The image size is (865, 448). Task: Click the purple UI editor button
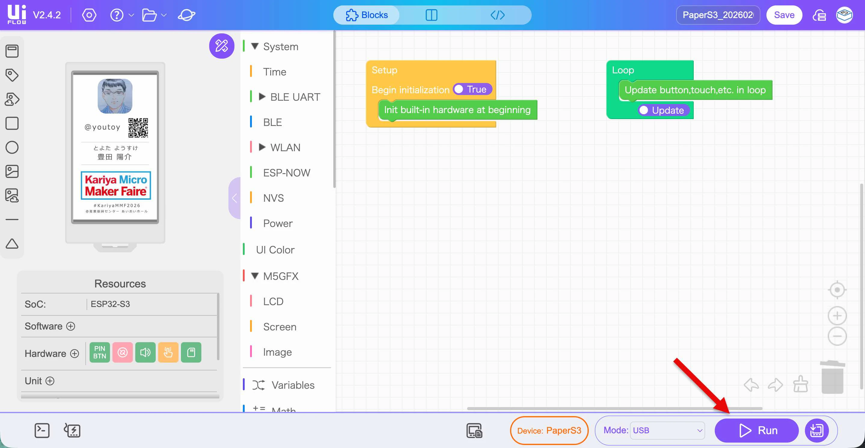coord(222,46)
